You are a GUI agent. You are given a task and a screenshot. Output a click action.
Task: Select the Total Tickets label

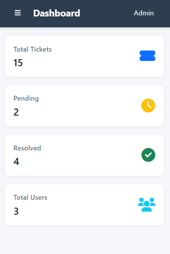(x=32, y=49)
